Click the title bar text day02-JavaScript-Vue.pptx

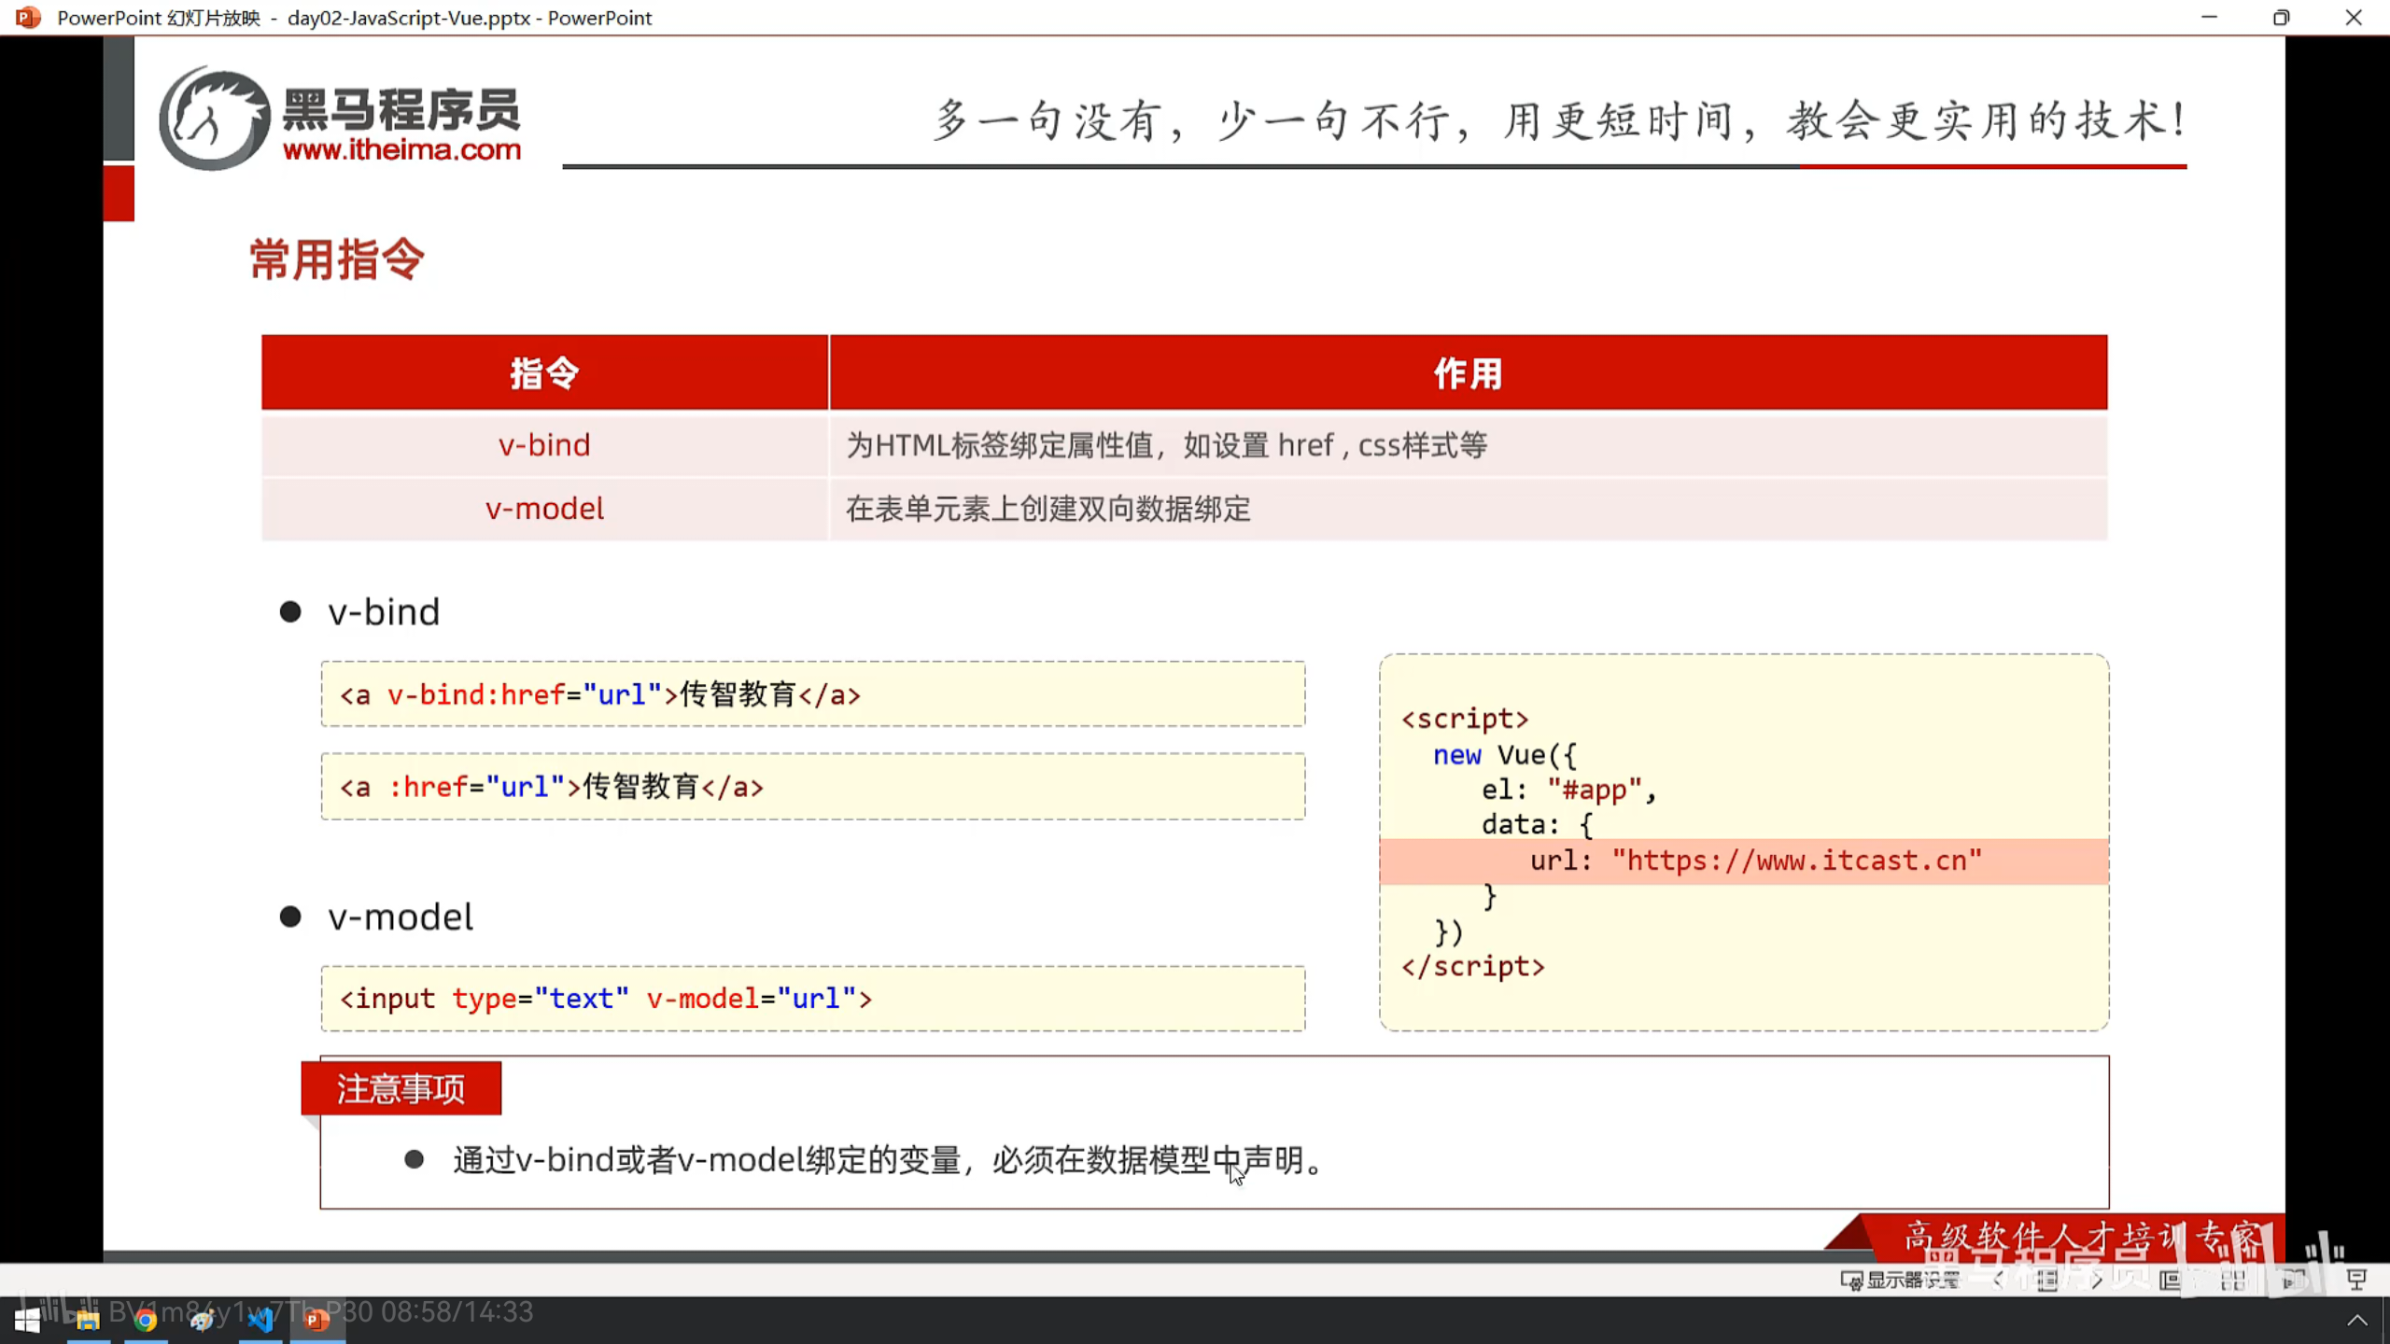(409, 18)
